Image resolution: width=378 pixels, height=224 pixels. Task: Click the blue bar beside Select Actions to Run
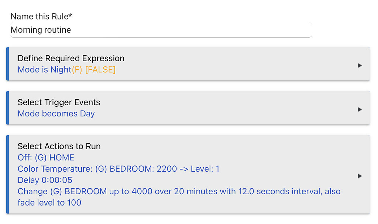7,174
